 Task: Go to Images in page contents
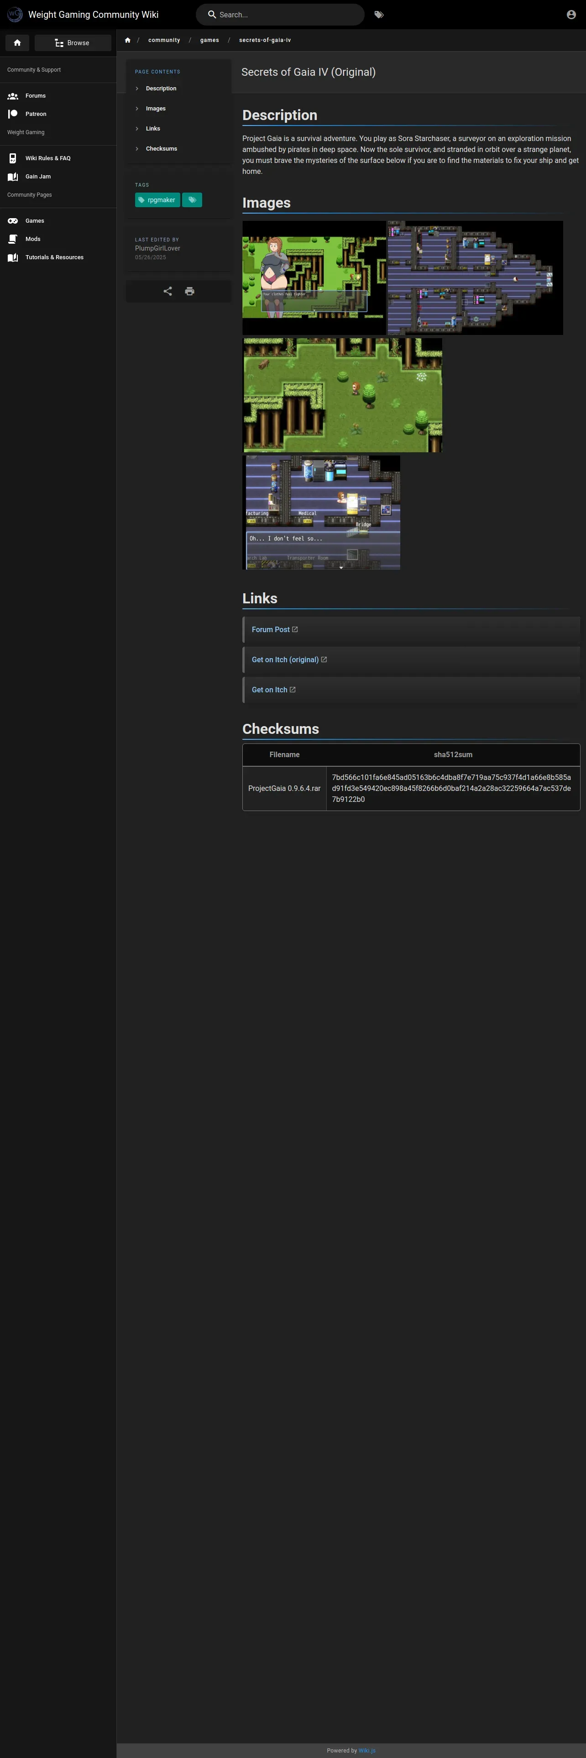click(156, 109)
